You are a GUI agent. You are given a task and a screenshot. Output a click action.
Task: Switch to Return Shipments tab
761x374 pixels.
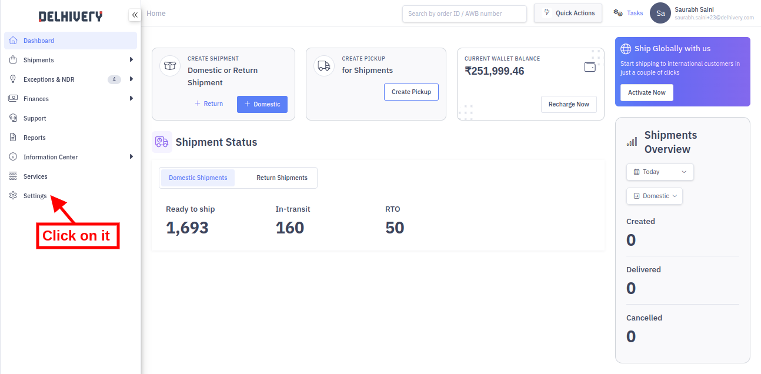click(282, 177)
